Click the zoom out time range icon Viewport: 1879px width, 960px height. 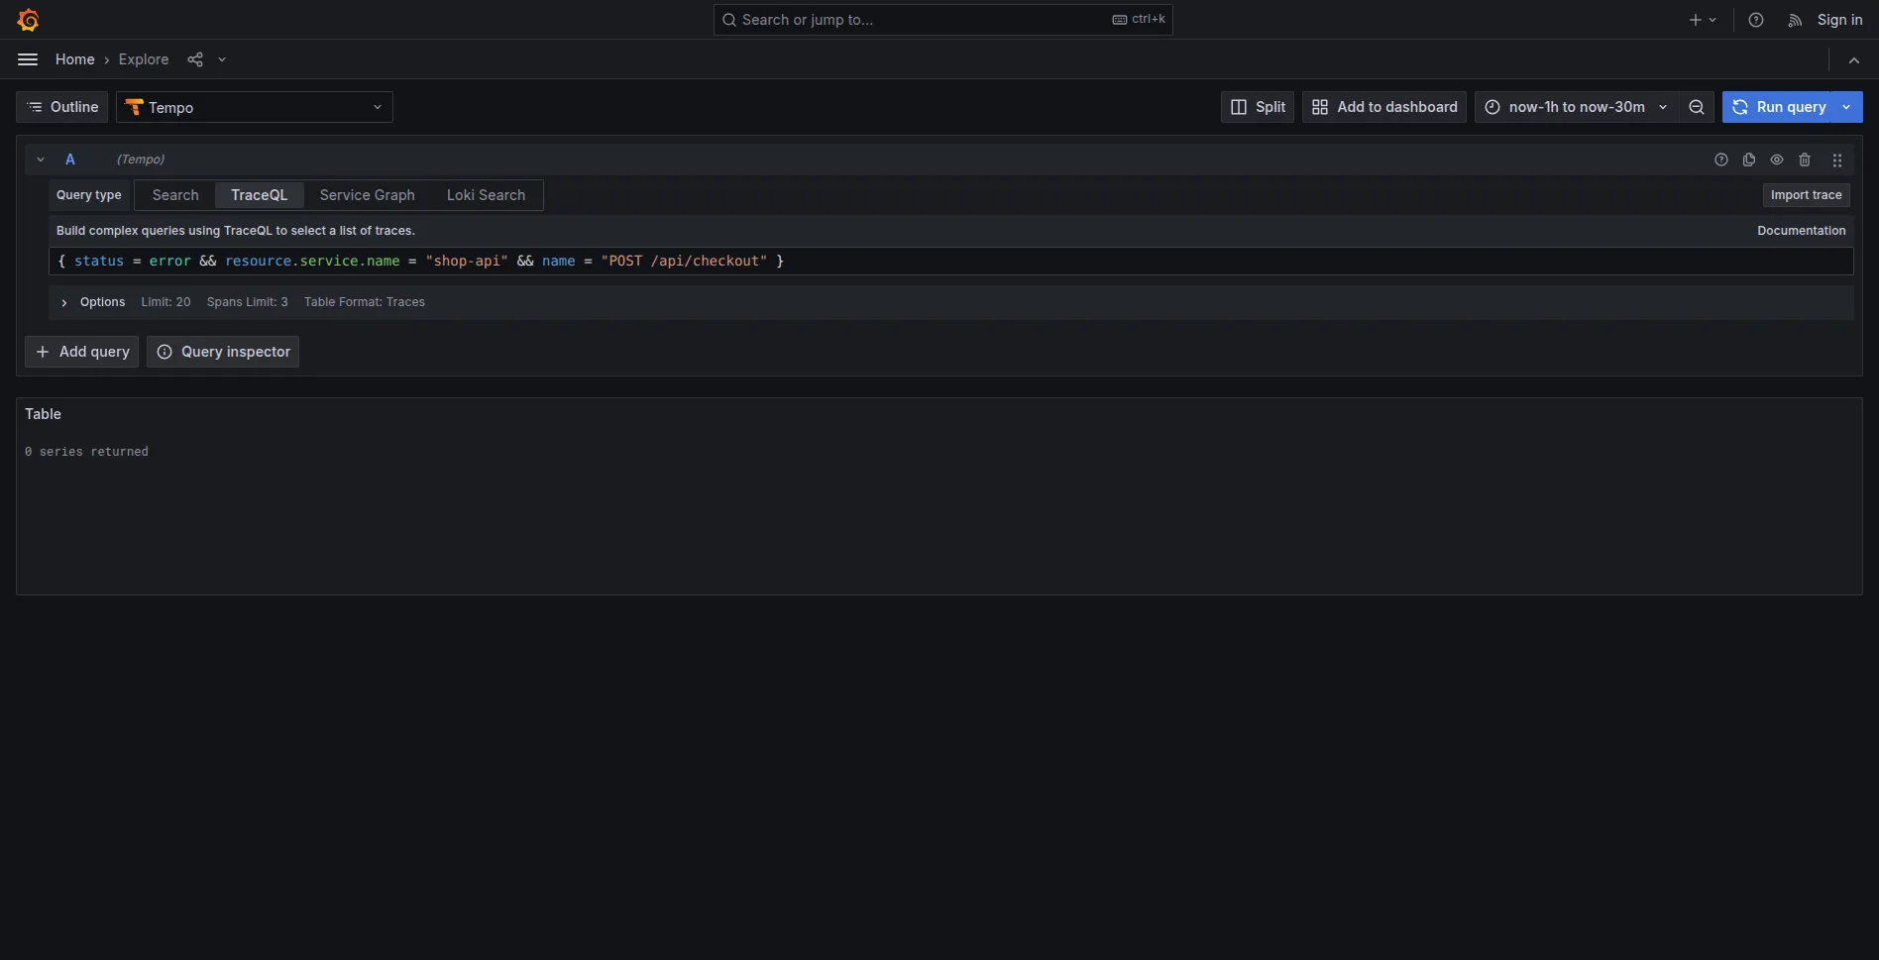pyautogui.click(x=1697, y=107)
